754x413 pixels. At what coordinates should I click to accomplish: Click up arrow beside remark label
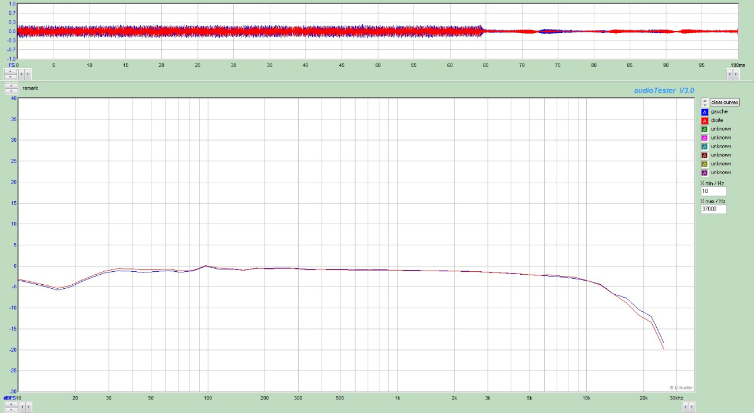coord(11,86)
